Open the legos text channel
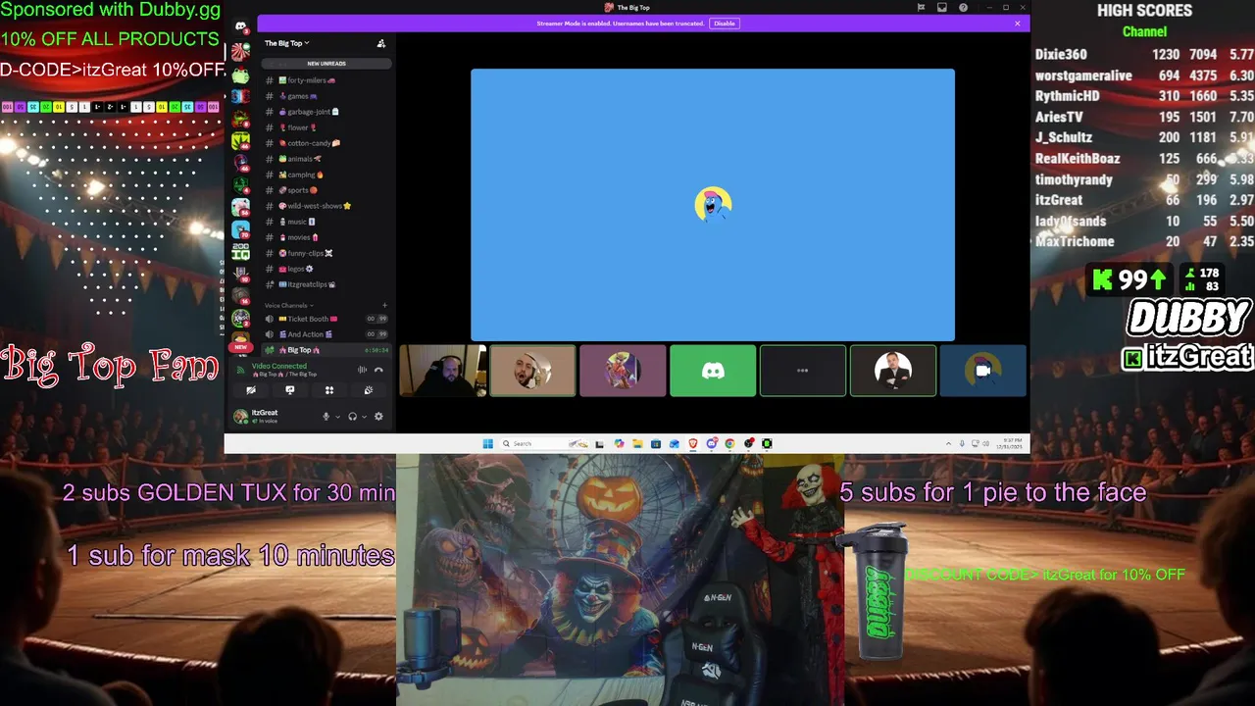The image size is (1255, 706). click(326, 269)
